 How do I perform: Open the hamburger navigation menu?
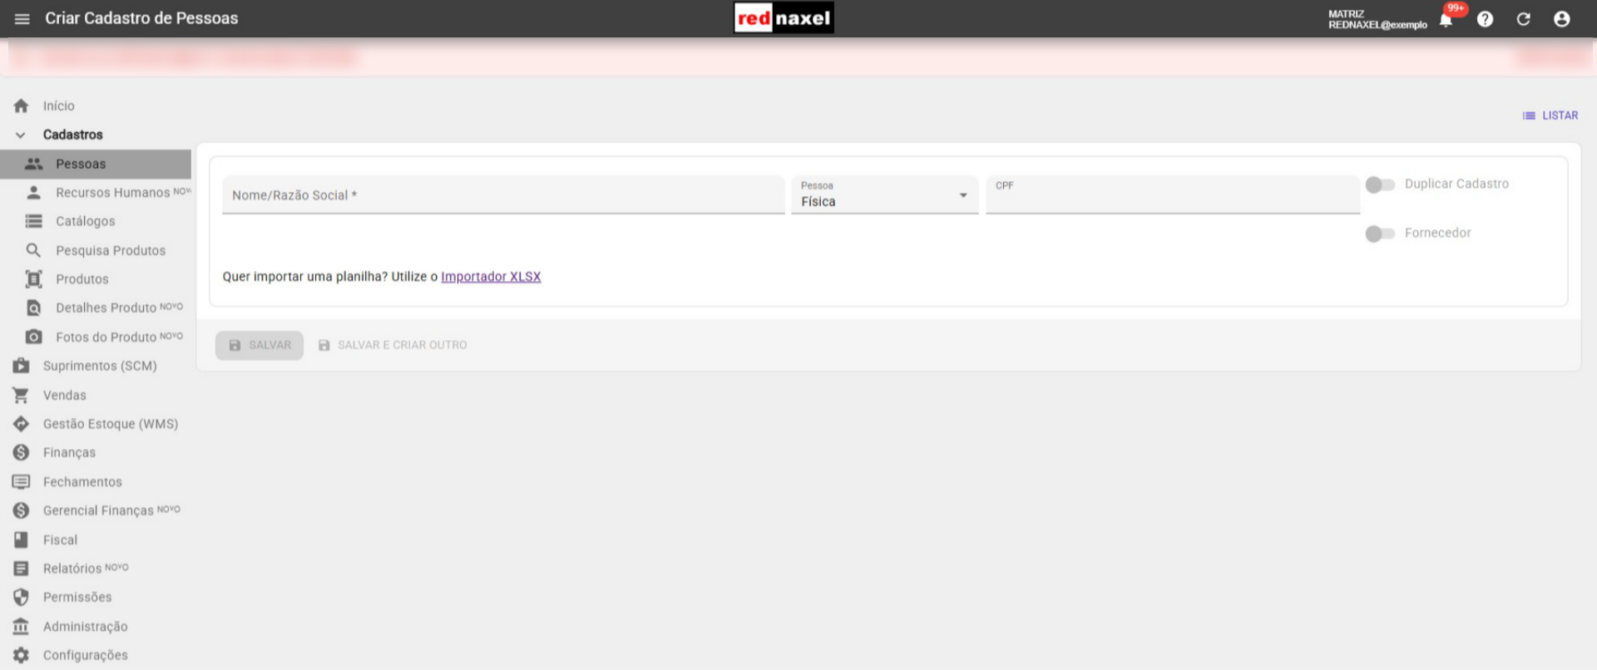coord(22,18)
